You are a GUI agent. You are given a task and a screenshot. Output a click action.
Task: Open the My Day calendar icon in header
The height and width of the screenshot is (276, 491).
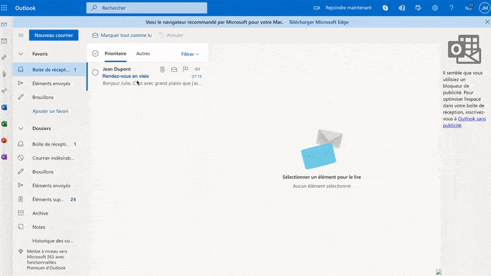coord(419,8)
